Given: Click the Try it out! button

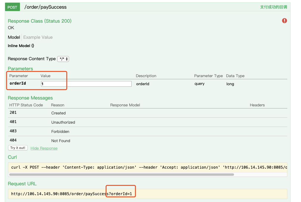Looking at the screenshot, I should coord(18,148).
